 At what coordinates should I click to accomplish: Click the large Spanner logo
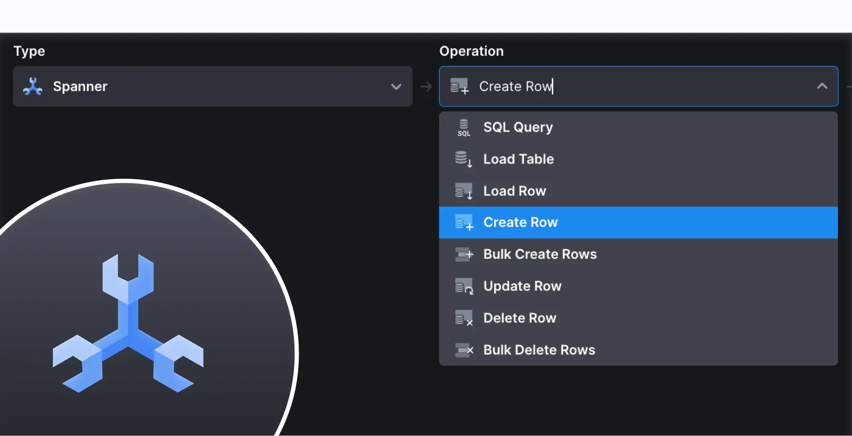[128, 323]
